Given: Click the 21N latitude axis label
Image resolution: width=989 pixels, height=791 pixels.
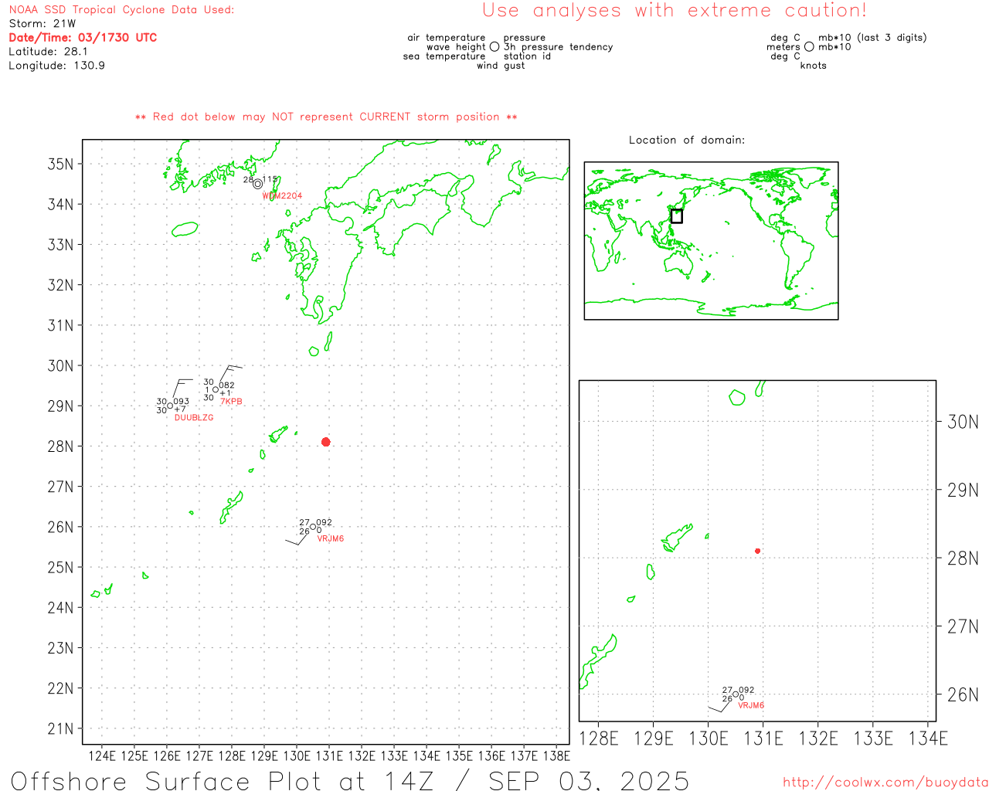Looking at the screenshot, I should 61,728.
